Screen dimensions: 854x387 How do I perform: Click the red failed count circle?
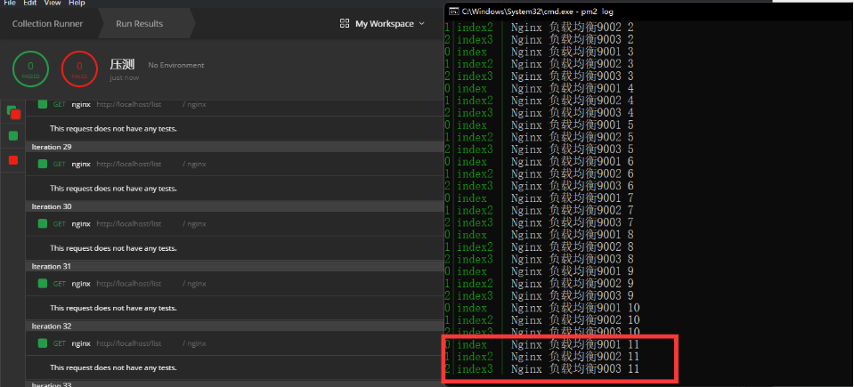tap(79, 69)
